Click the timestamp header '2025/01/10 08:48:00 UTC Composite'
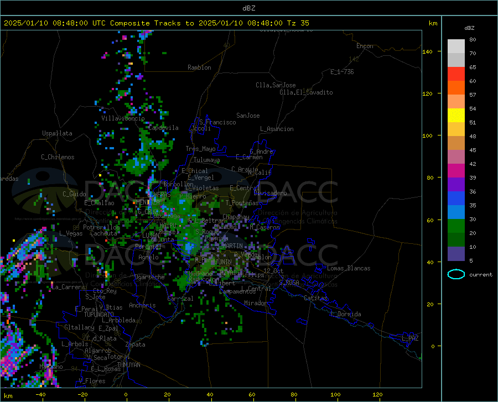The image size is (498, 402). click(x=77, y=23)
